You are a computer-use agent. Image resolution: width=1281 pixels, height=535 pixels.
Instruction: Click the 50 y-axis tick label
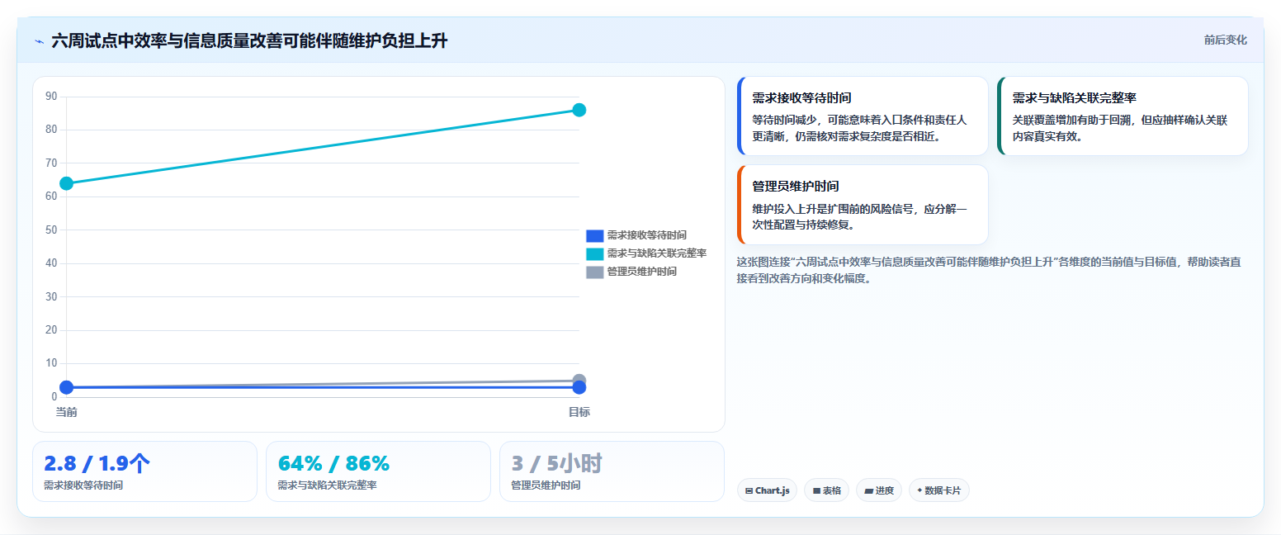tap(51, 230)
